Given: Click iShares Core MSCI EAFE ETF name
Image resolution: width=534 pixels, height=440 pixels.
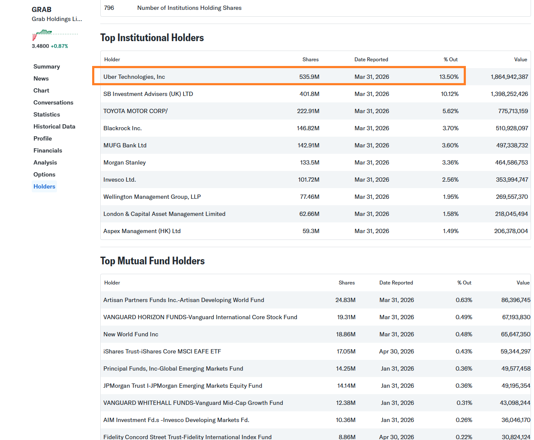Looking at the screenshot, I should point(162,351).
